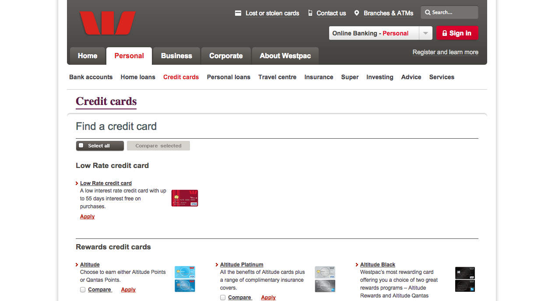Open the red Low Rate Visa card image

point(185,198)
